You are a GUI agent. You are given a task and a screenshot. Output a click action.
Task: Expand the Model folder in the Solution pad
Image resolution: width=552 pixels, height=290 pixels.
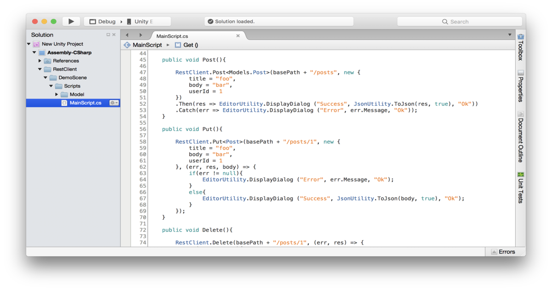point(57,95)
